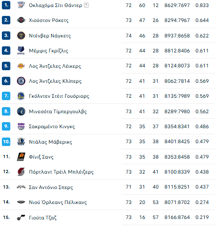The height and width of the screenshot is (226, 215).
Task: Open the Νιού Όρλεανς Πέλικανς team link
Action: click(58, 202)
